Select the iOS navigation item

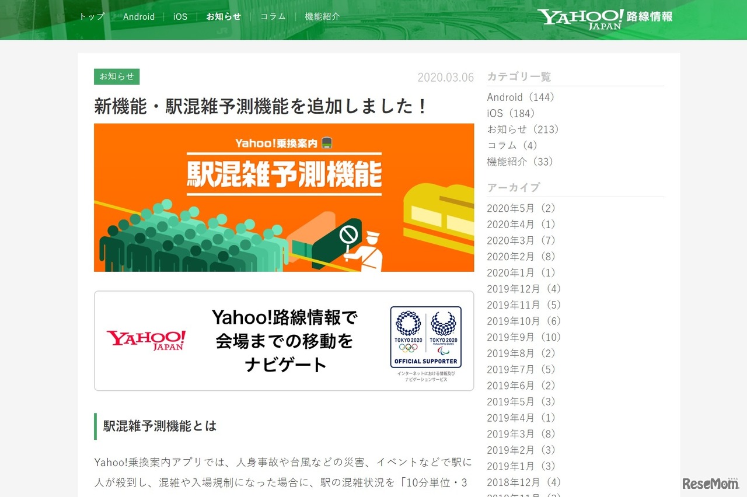coord(180,16)
